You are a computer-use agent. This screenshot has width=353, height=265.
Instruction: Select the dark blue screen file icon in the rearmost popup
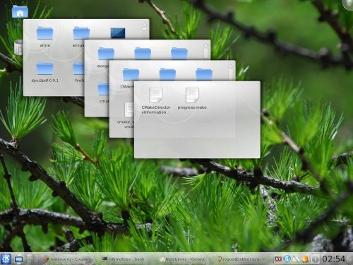118,33
